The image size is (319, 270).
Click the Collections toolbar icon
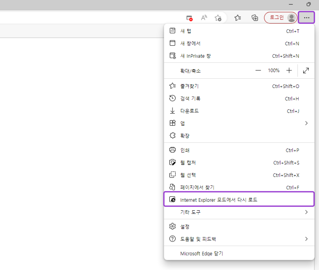pos(254,18)
